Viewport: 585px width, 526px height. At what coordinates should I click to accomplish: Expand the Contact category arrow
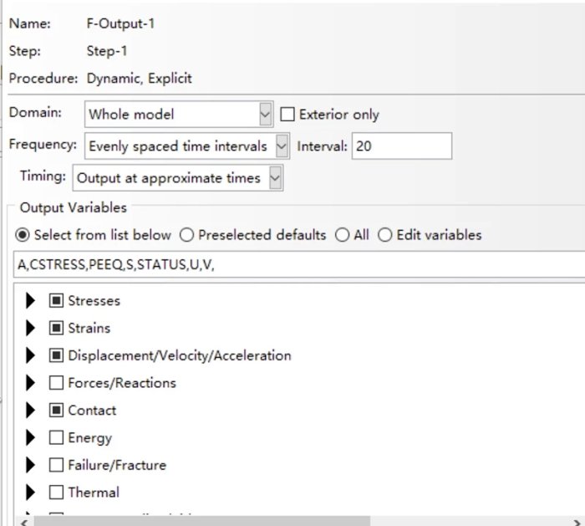[30, 411]
